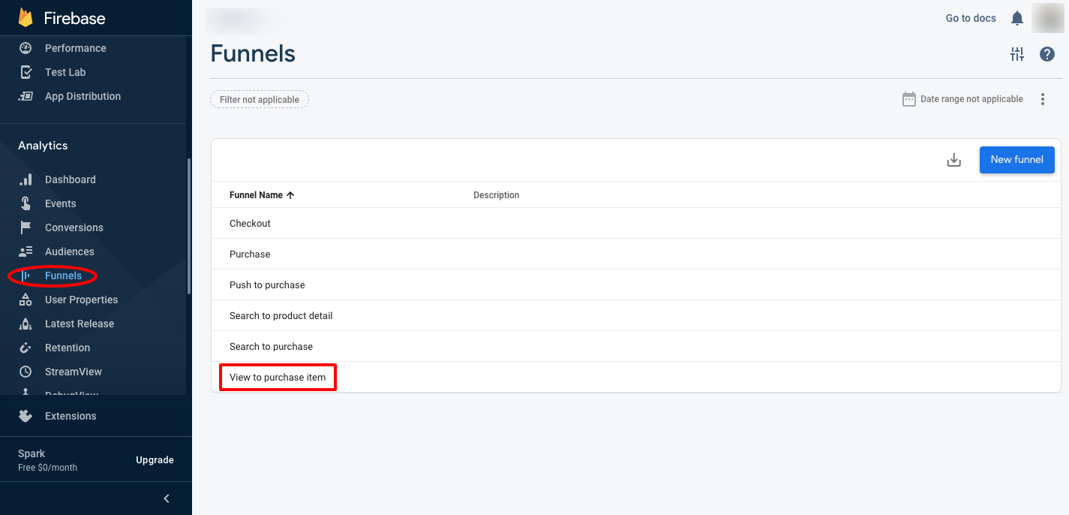Screen dimensions: 1069x515
Task: Click the Extensions puzzle icon
Action: (26, 416)
